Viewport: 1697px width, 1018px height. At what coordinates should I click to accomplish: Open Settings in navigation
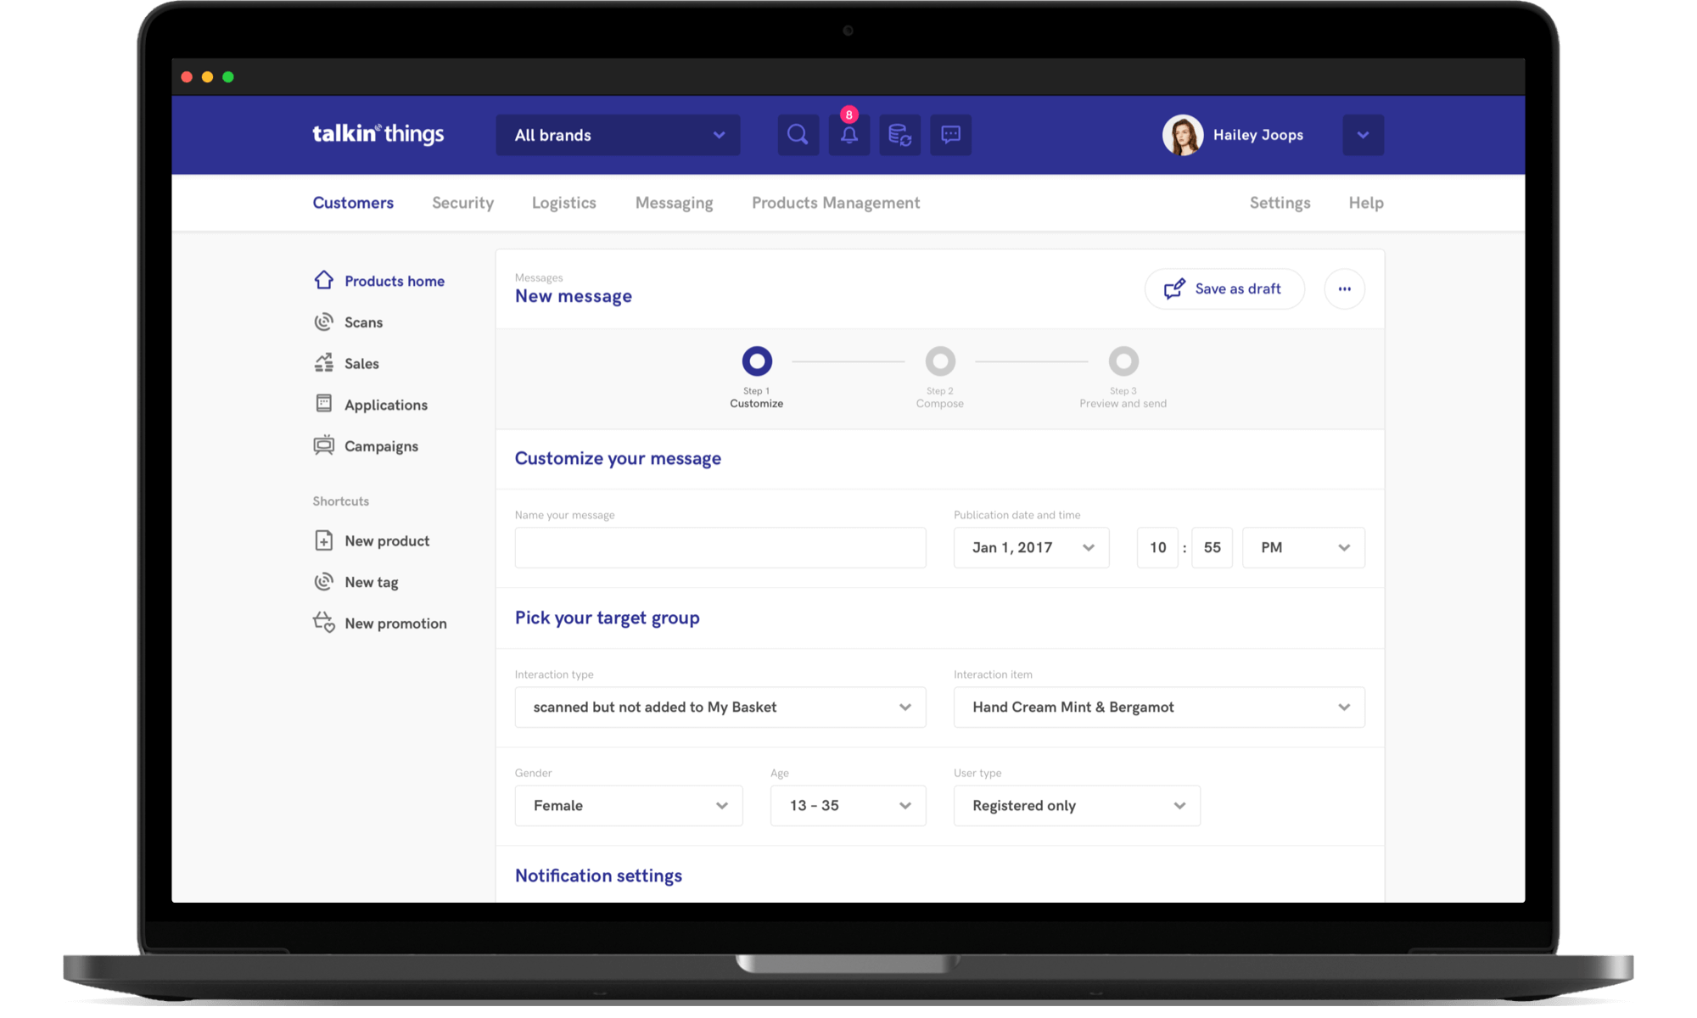(x=1280, y=203)
